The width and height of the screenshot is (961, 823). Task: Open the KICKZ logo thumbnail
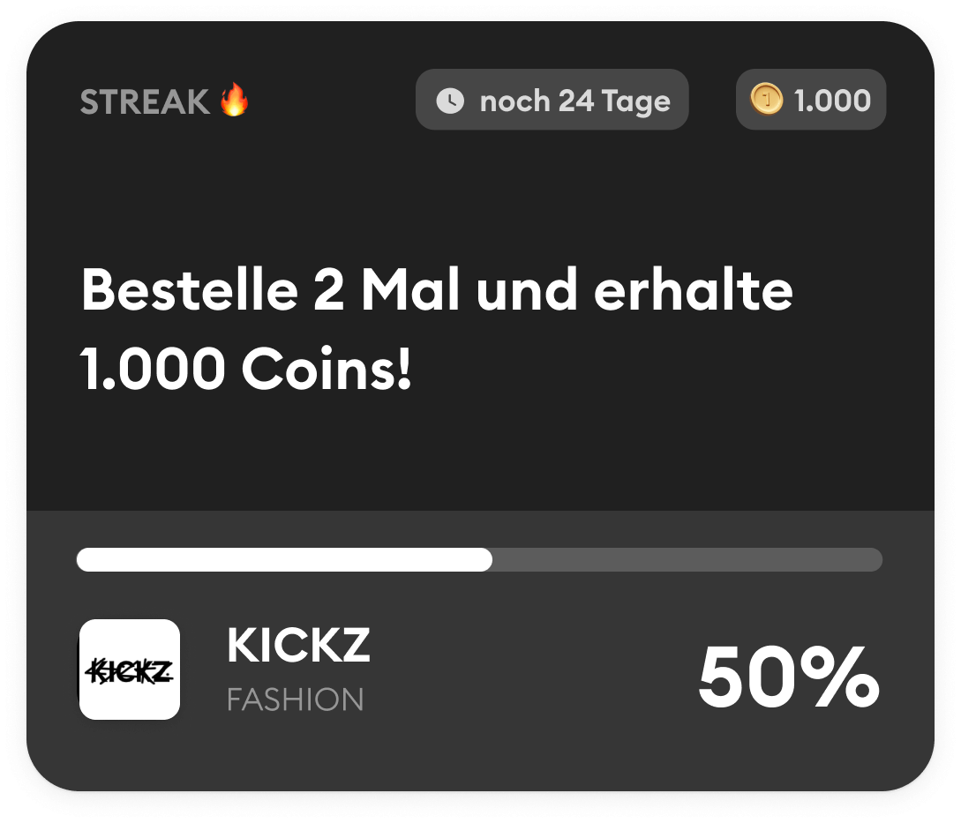click(130, 670)
